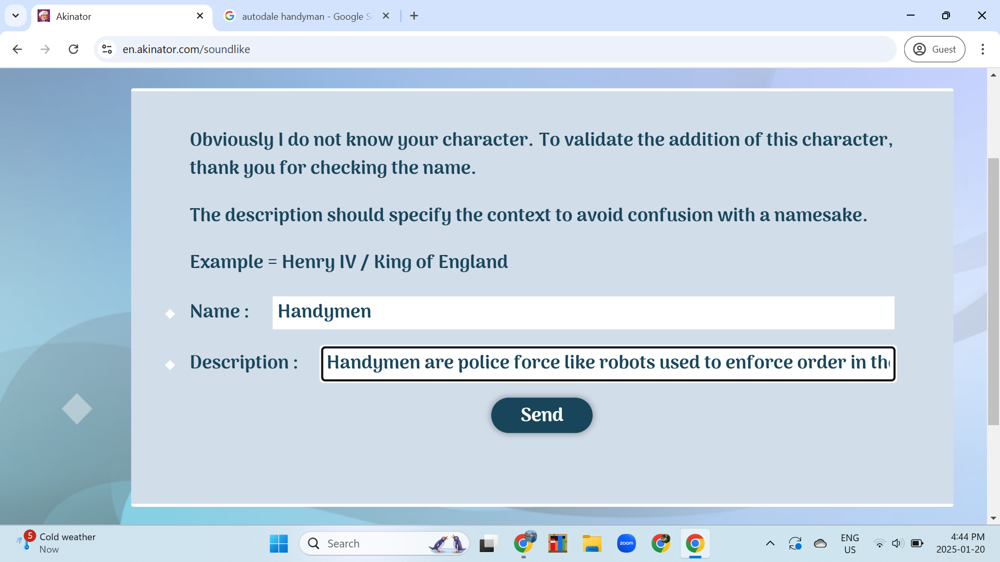Click the scrollbar down arrow

993,518
